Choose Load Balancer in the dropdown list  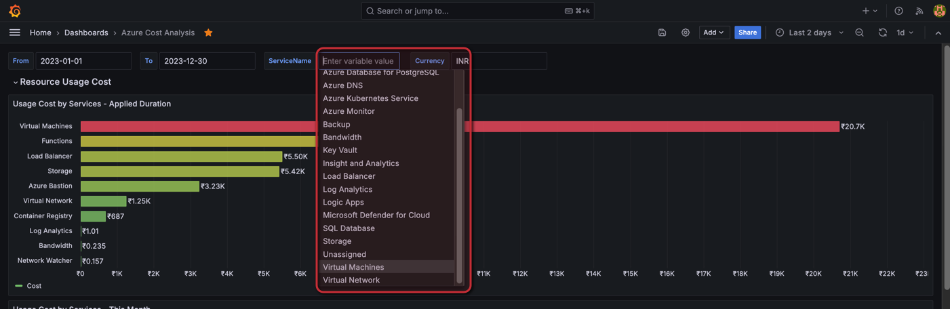387,176
